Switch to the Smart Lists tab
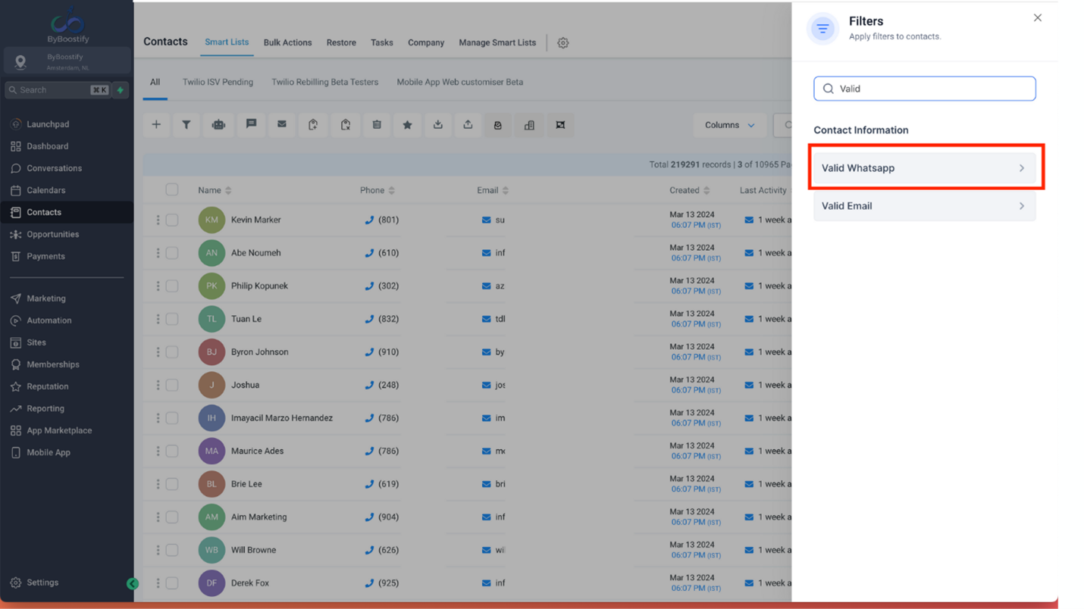Image resolution: width=1084 pixels, height=609 pixels. tap(227, 42)
